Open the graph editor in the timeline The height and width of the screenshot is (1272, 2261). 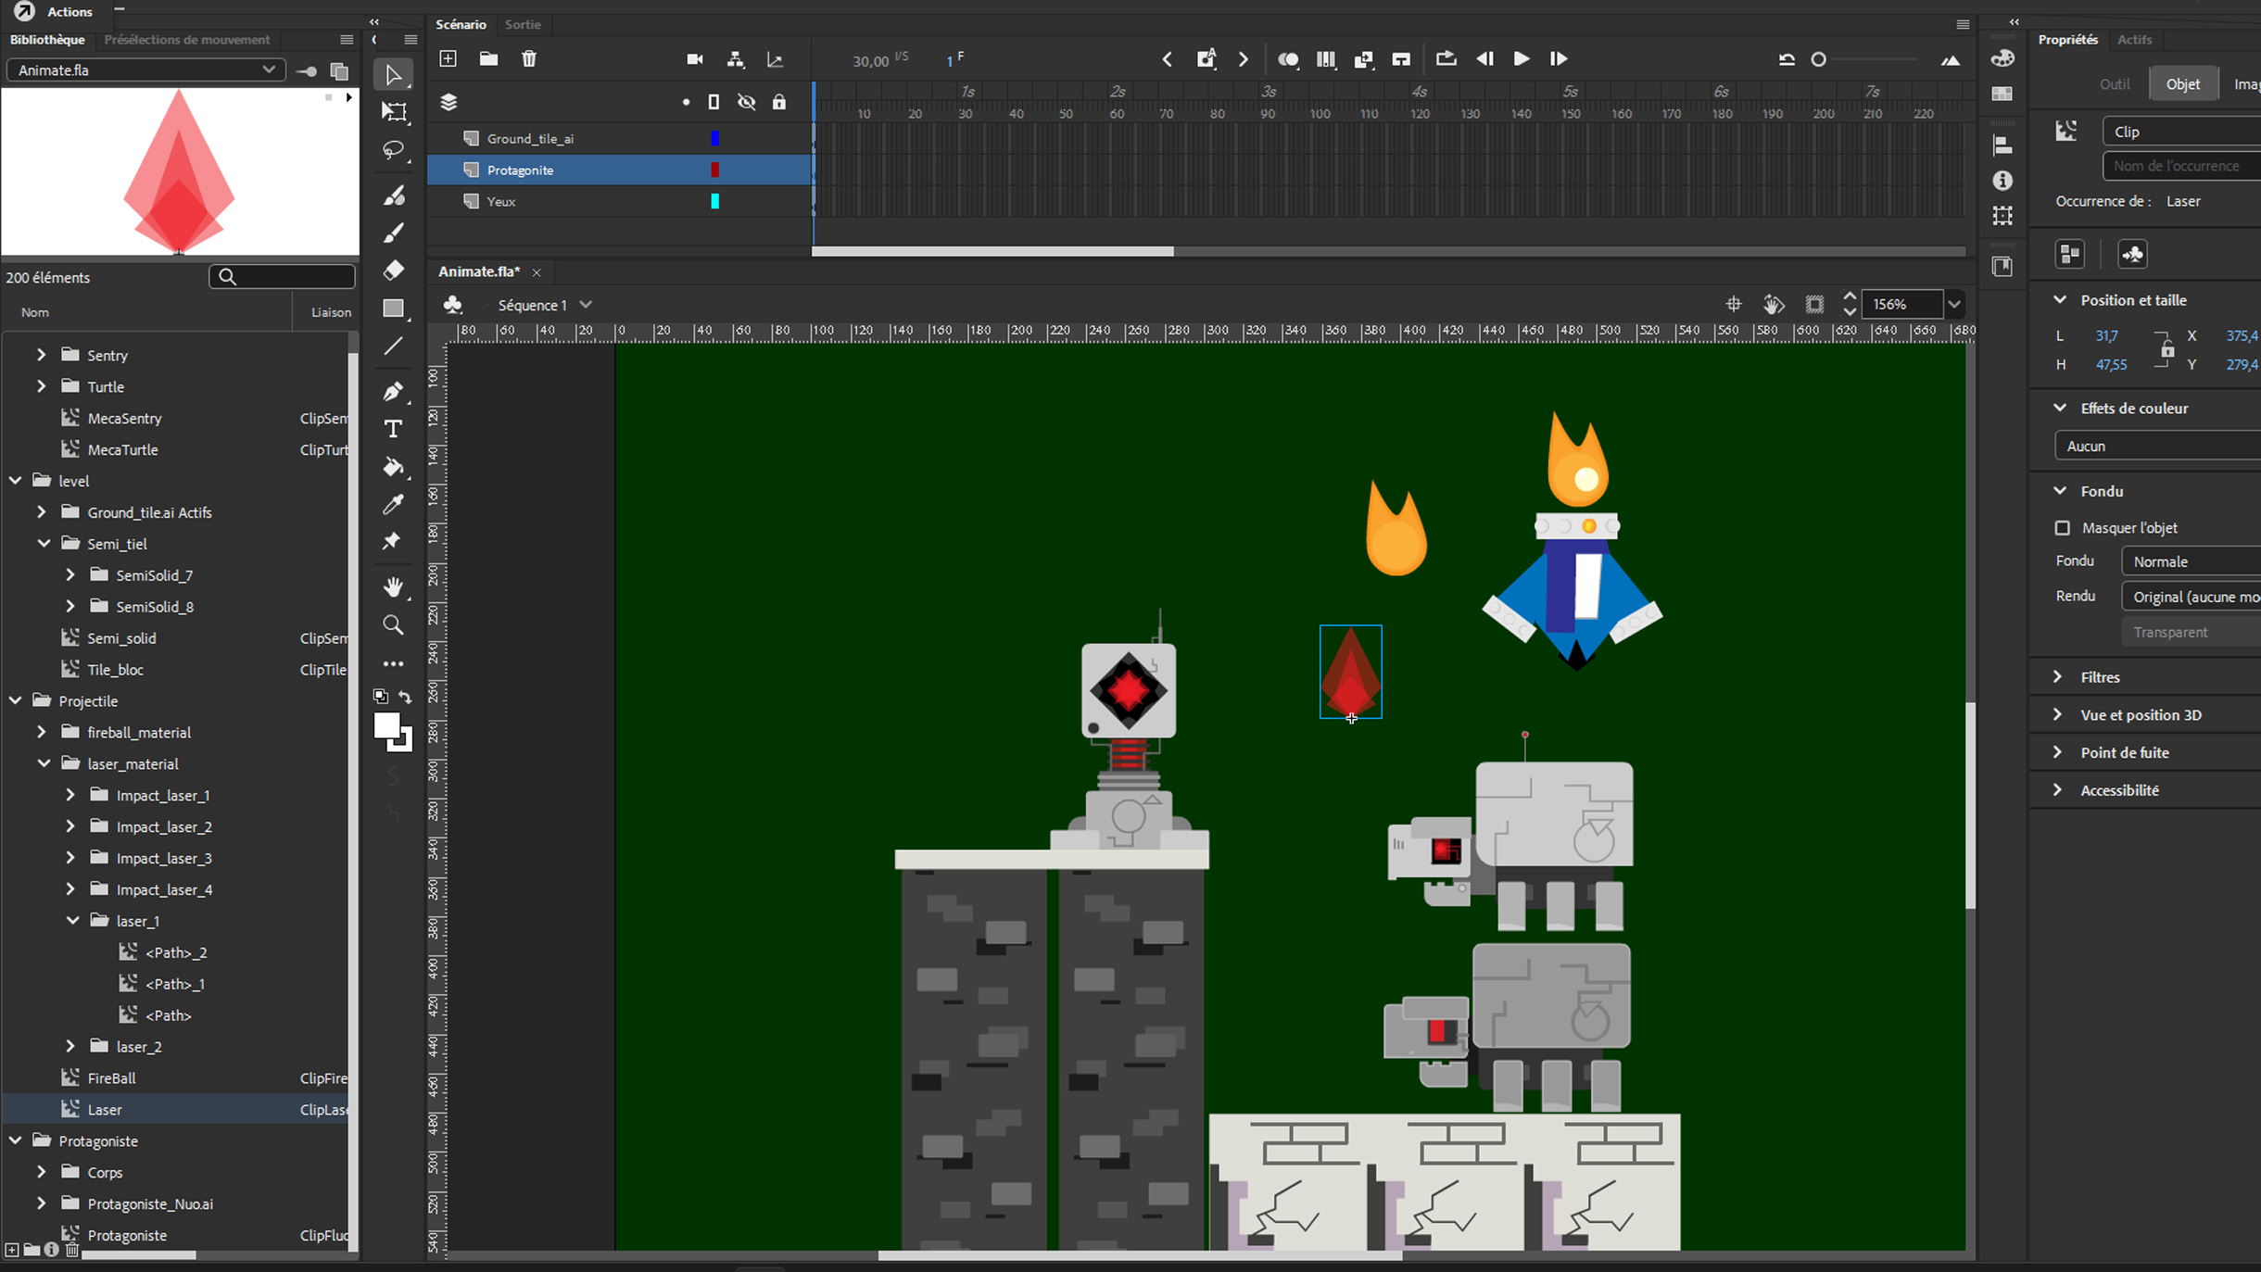pos(777,59)
